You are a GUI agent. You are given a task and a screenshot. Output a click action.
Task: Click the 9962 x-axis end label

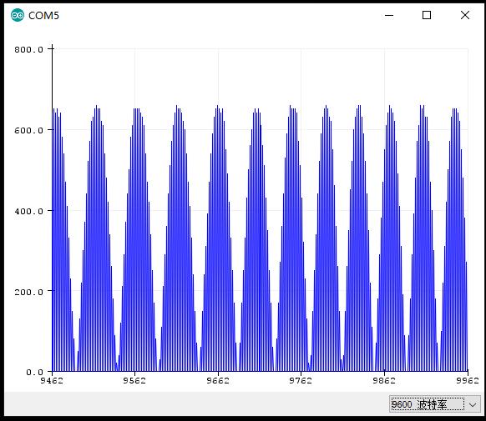pos(468,380)
